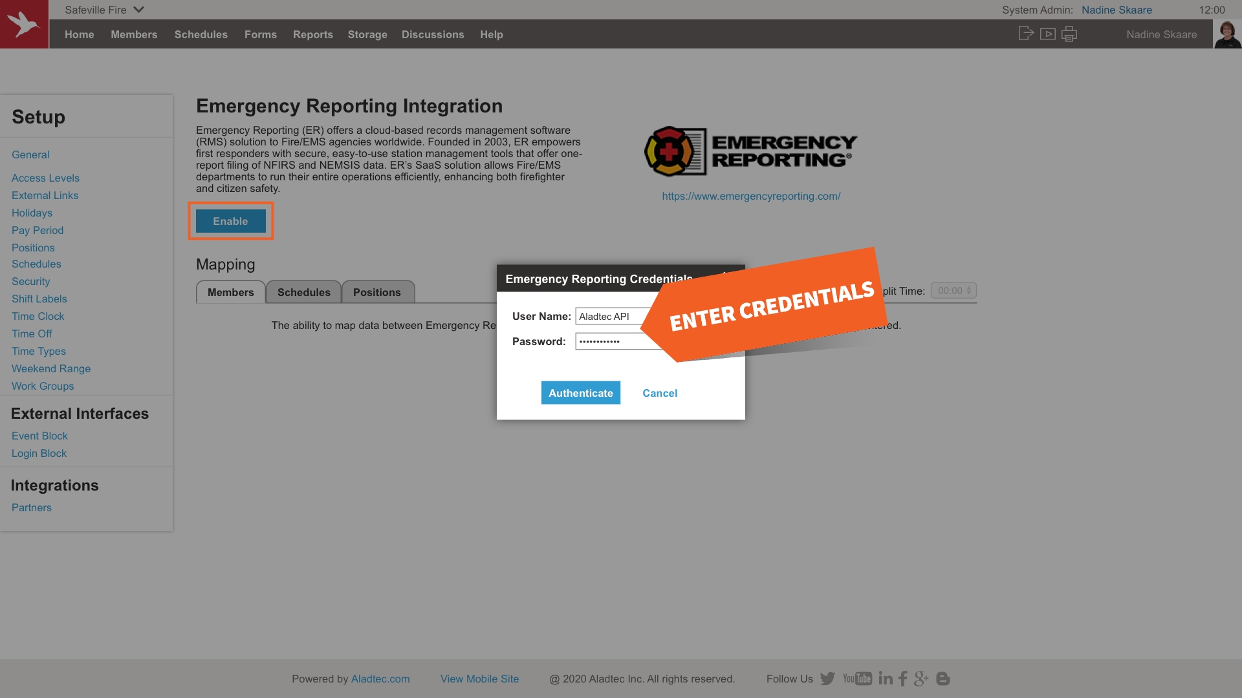Click the Aladtec home logo icon

coord(24,24)
